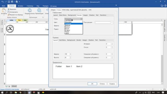
Task: Open the Background tab in Главное меню
Action: (x=72, y=15)
